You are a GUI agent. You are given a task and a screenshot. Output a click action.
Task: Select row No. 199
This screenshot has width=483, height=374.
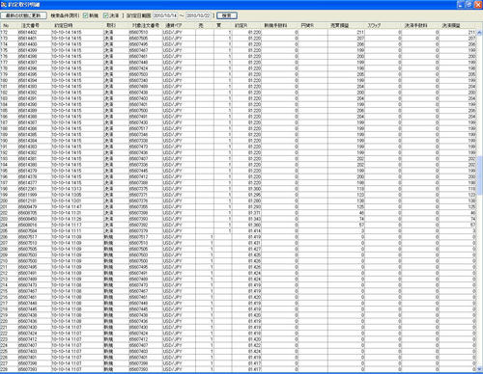(239, 195)
